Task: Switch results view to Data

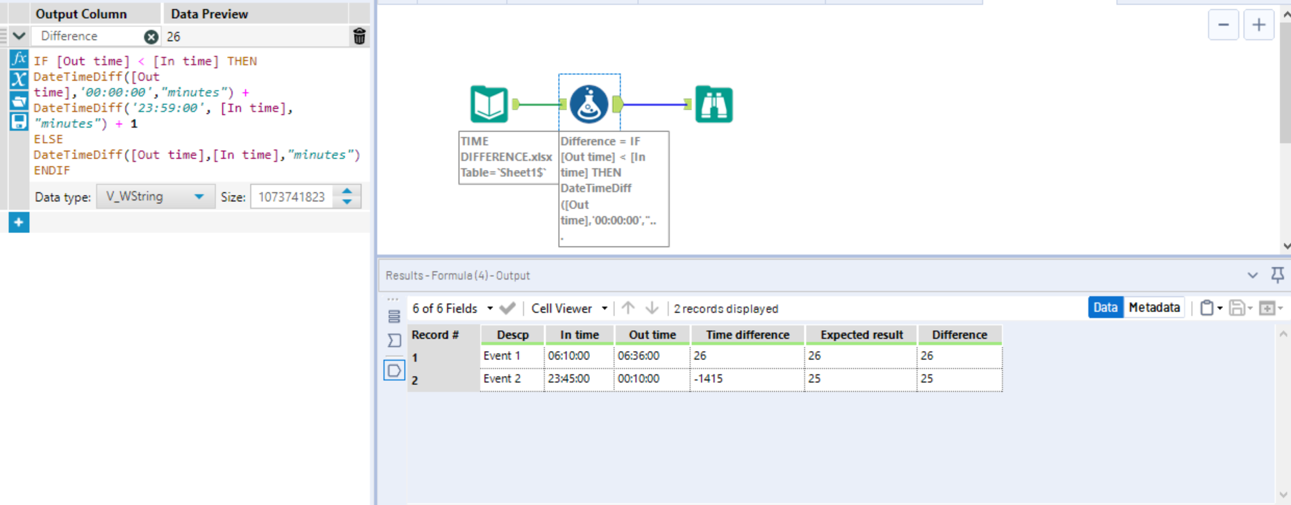Action: [1105, 307]
